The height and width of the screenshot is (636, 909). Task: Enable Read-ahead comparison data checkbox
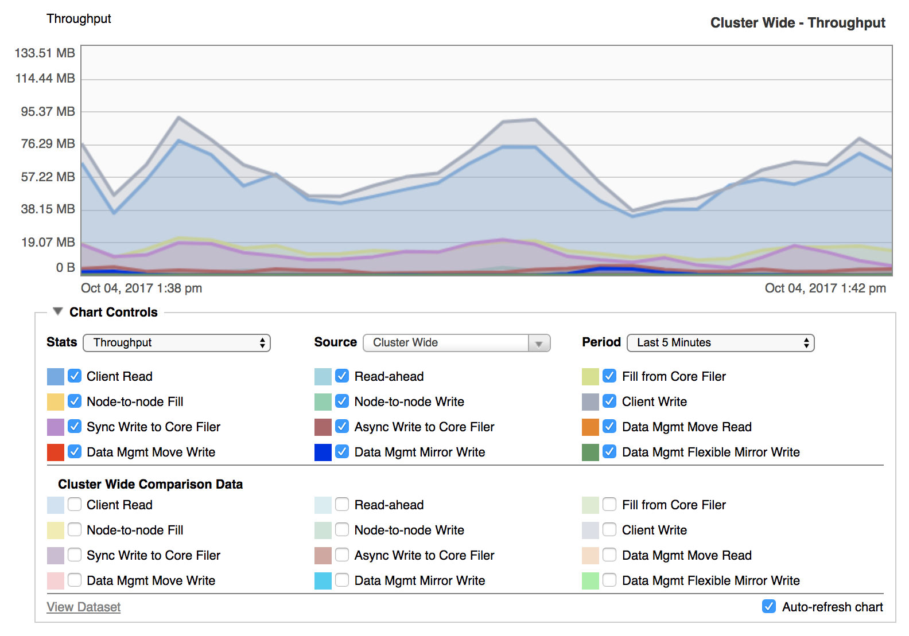(x=342, y=505)
